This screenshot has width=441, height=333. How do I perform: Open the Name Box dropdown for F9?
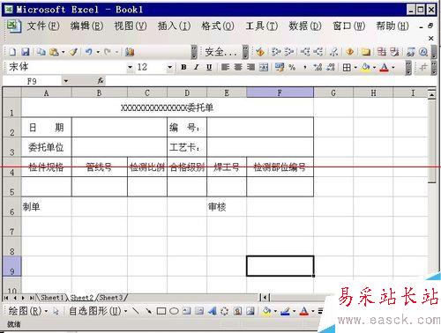[66, 81]
